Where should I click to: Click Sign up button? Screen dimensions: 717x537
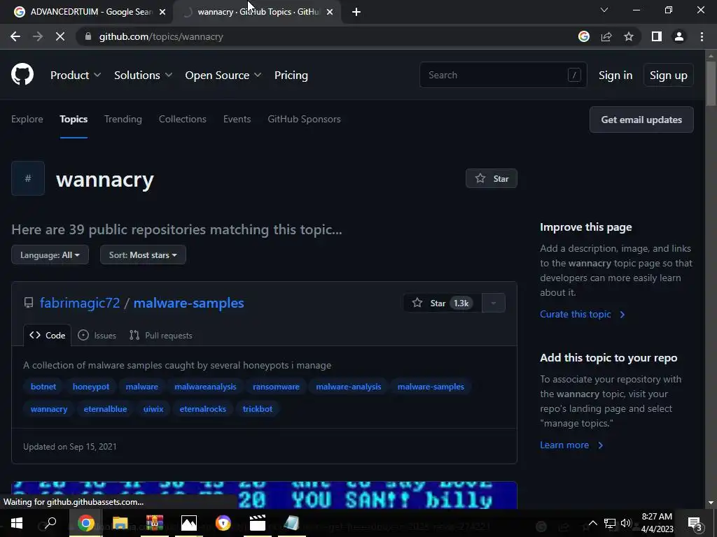[669, 75]
